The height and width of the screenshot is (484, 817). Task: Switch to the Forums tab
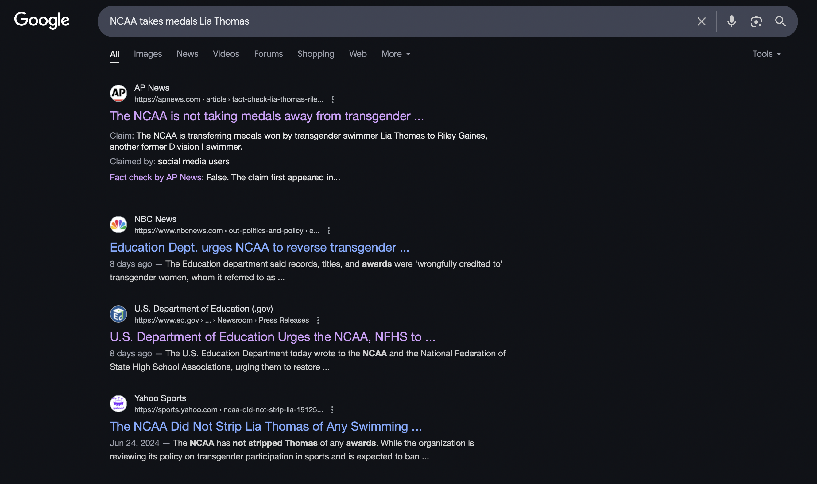click(x=268, y=54)
